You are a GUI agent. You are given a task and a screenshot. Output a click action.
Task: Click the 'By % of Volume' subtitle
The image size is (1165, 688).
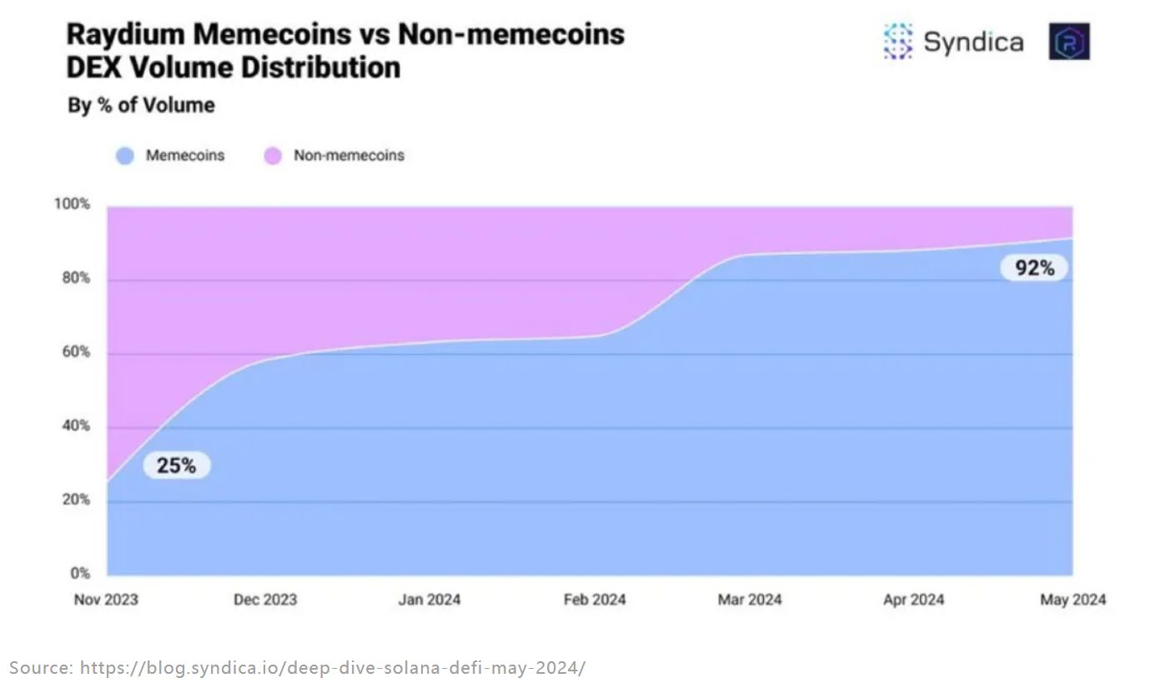pos(141,106)
